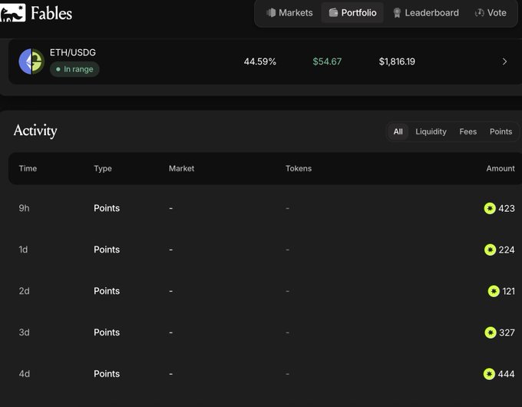Click the 224 amount value
This screenshot has width=522, height=407.
click(x=507, y=250)
